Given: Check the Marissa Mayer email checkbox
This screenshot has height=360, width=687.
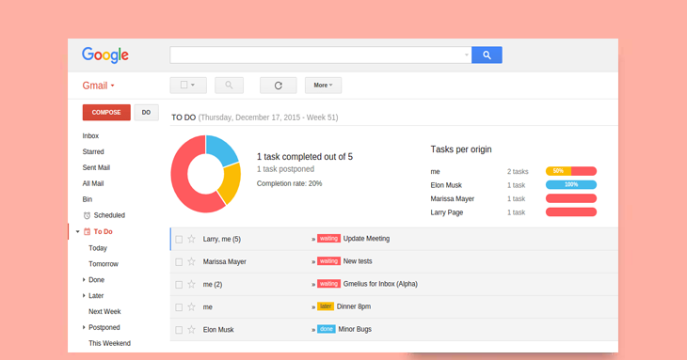Looking at the screenshot, I should tap(179, 262).
